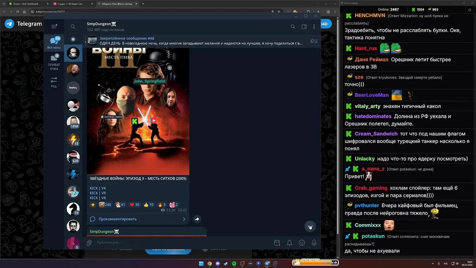Jump to latest messages round button
The height and width of the screenshot is (268, 476).
(x=310, y=227)
